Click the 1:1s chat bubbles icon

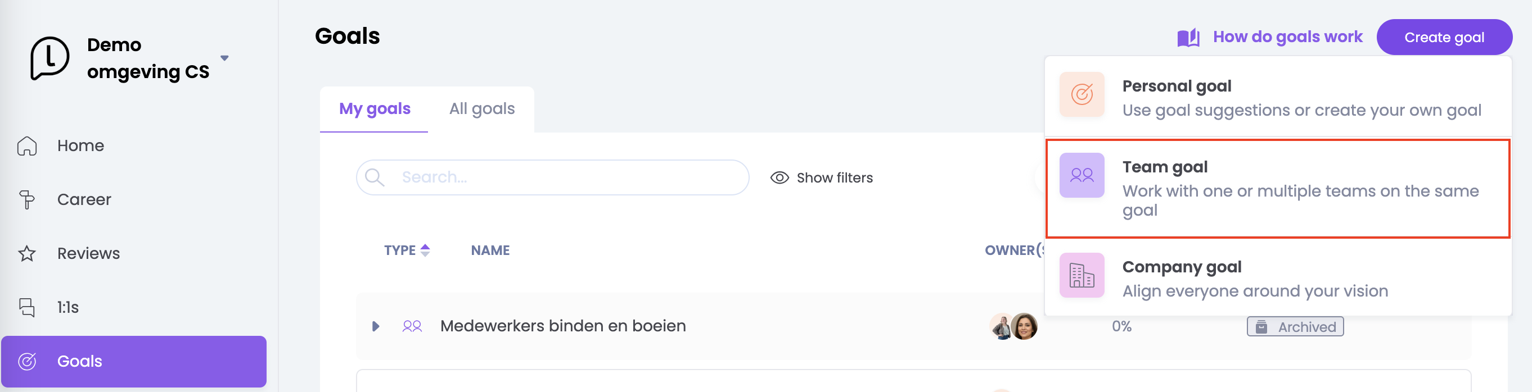(x=27, y=307)
